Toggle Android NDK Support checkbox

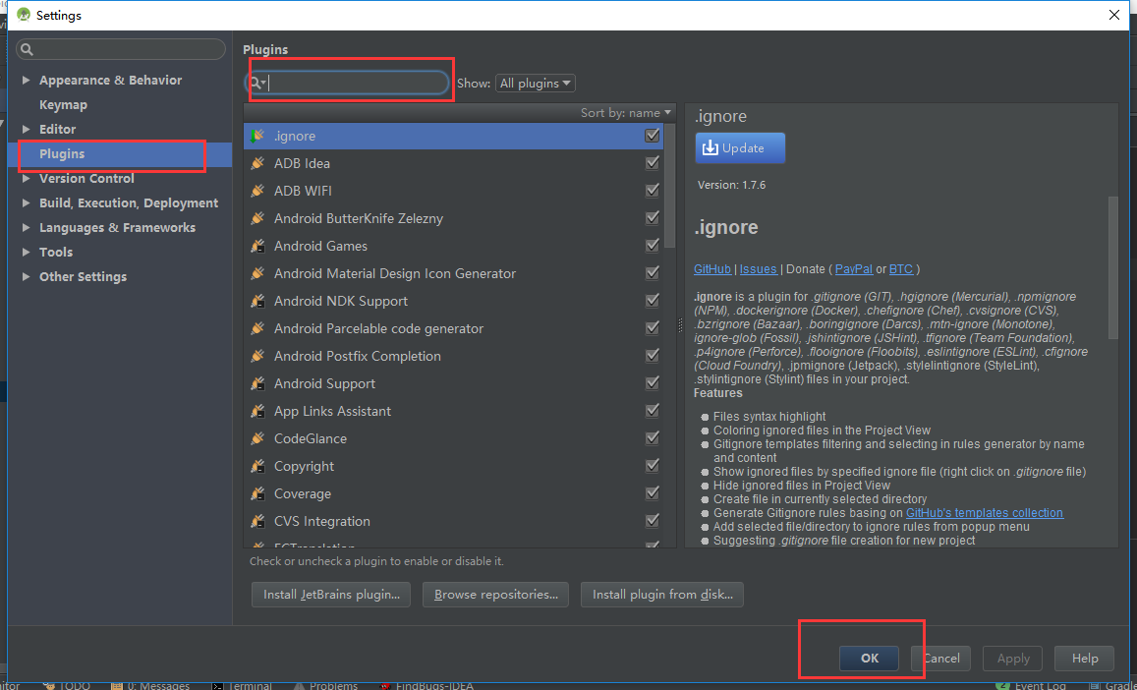[652, 301]
